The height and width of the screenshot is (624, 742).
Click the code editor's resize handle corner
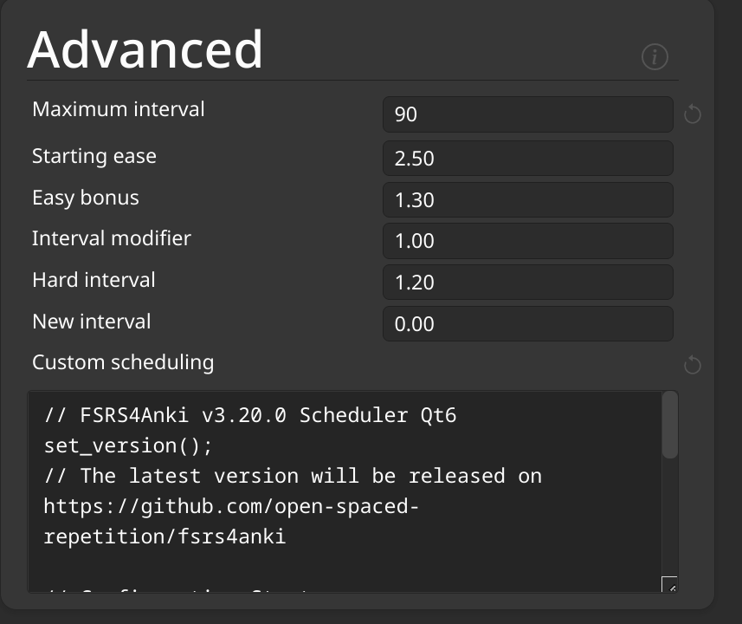[x=669, y=586]
